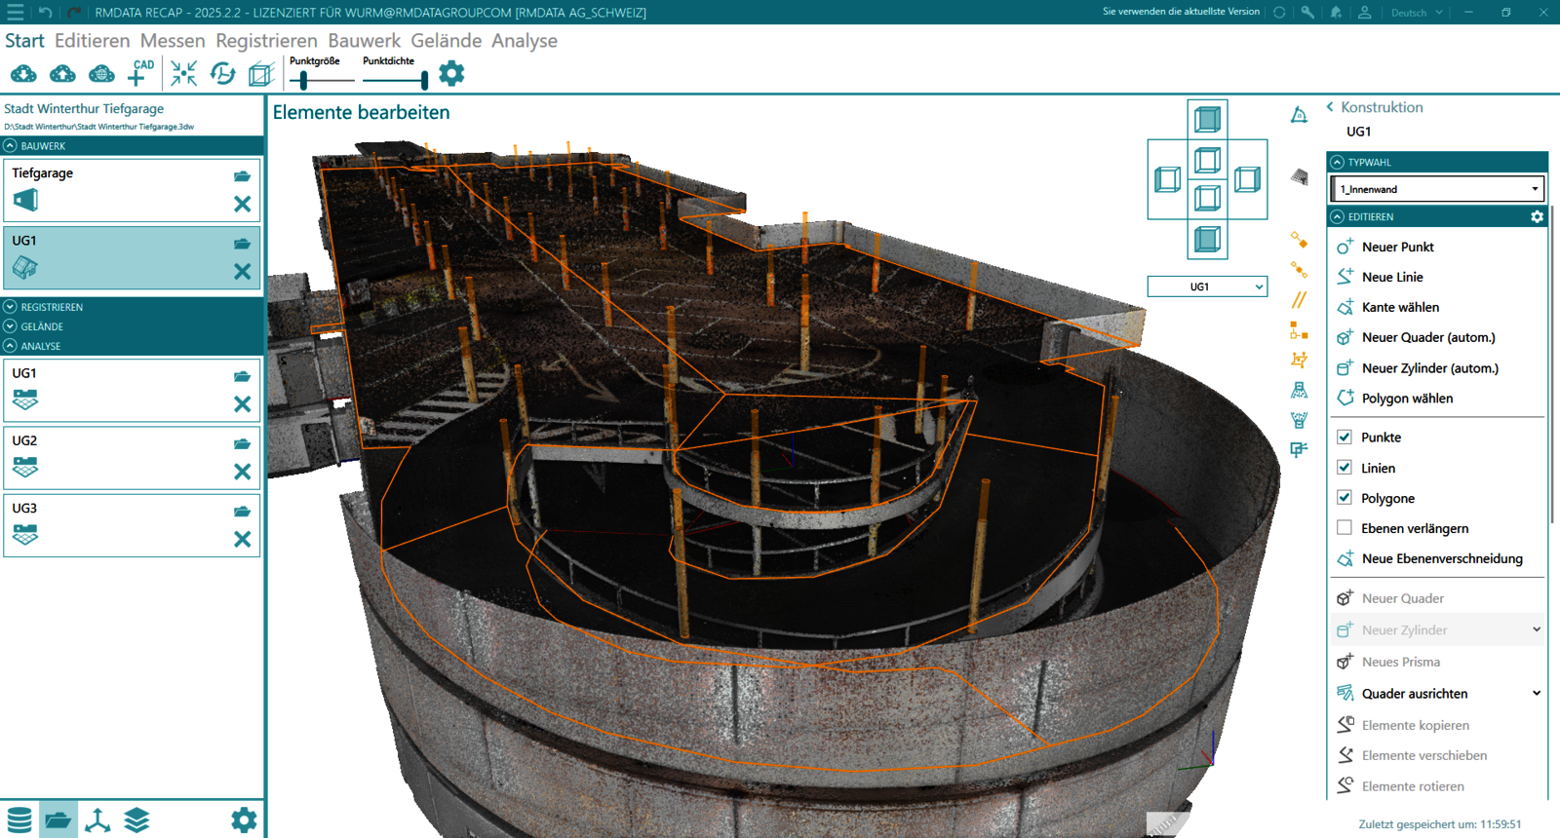Click the settings gear in the top toolbar
Screen dimensions: 1560x838
coord(451,73)
